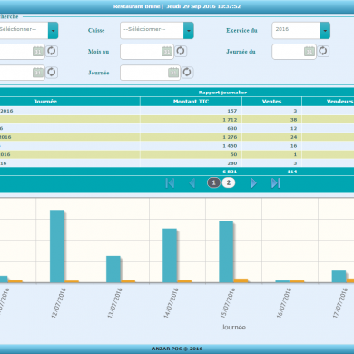Screen dimensions: 354x354
Task: Click the 16 sales count cell
Action: click(x=271, y=146)
